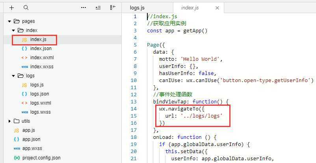Click the braces icon beside logs.json
Viewport: 316px width, 163px height.
tap(24, 94)
